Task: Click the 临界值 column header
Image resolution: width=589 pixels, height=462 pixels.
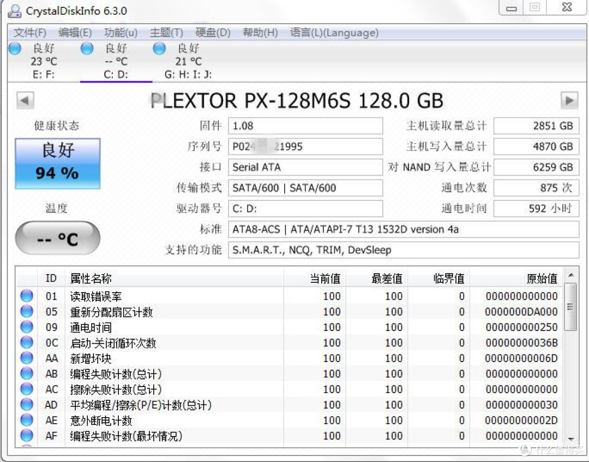Action: pyautogui.click(x=438, y=279)
